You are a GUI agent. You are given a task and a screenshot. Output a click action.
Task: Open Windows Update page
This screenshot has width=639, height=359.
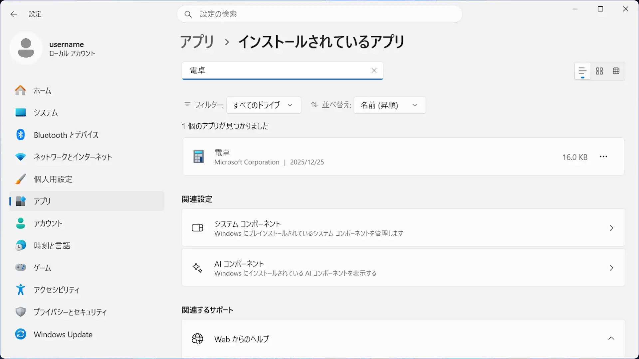87,334
